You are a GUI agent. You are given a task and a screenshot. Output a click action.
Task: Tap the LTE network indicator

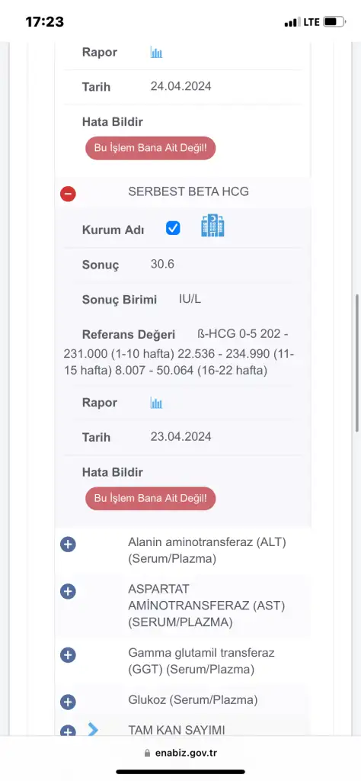click(311, 22)
